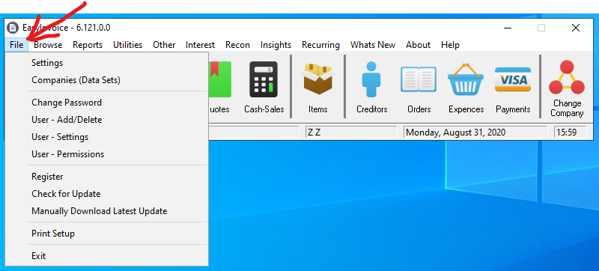The image size is (599, 271).
Task: Click the Monday, August 31, 2020 date
Action: (x=475, y=133)
